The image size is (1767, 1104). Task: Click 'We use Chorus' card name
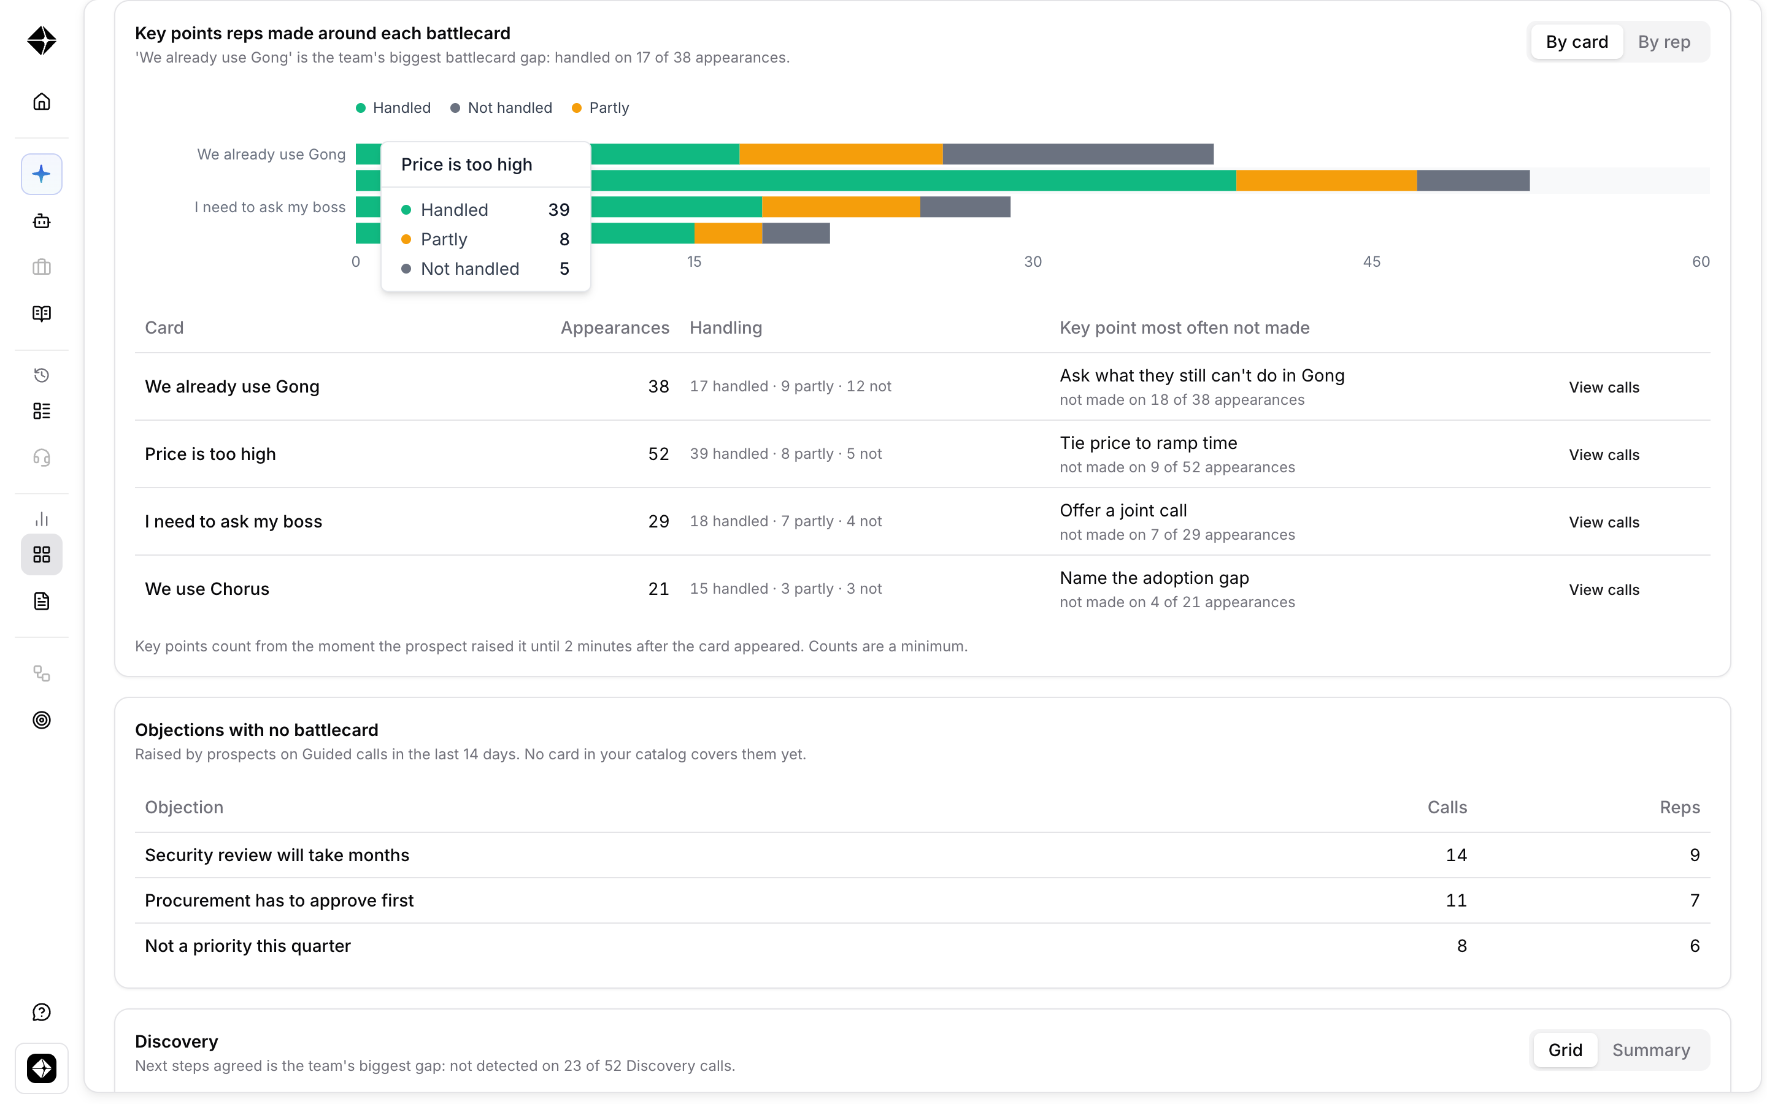tap(207, 589)
